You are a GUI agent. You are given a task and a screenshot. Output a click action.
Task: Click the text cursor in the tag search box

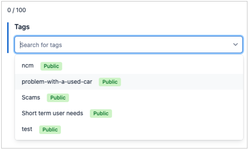(20, 45)
